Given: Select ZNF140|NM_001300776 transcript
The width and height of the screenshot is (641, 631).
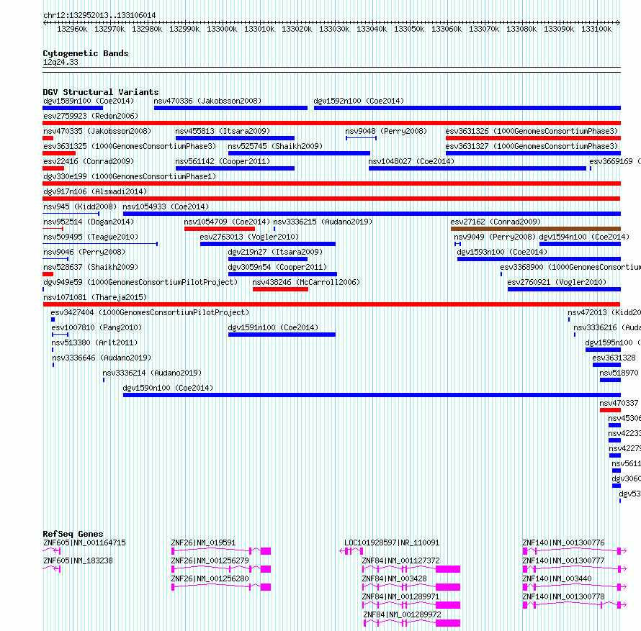Looking at the screenshot, I should [x=563, y=543].
